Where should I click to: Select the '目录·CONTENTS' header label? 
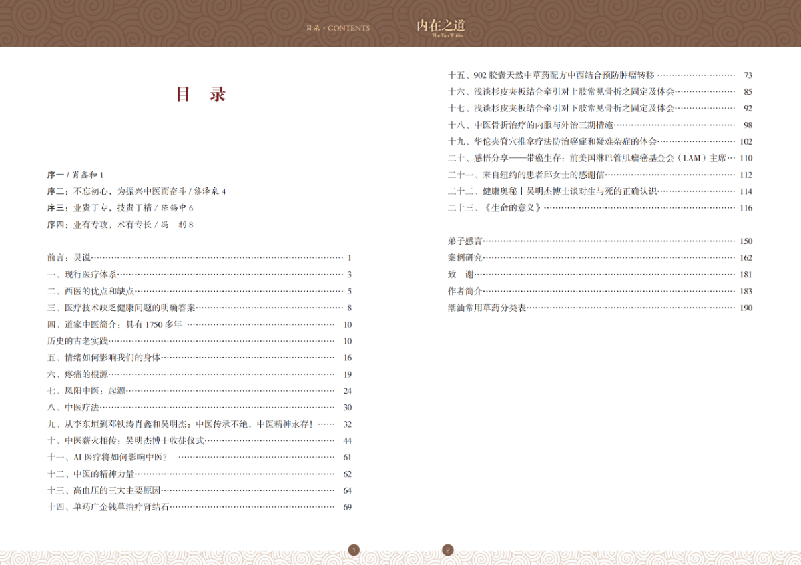(x=337, y=28)
